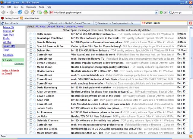
Task: Switch to the Search Results tab
Action: [x=24, y=23]
